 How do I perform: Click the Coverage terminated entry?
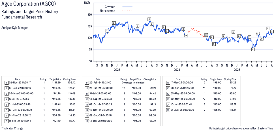point(133,82)
